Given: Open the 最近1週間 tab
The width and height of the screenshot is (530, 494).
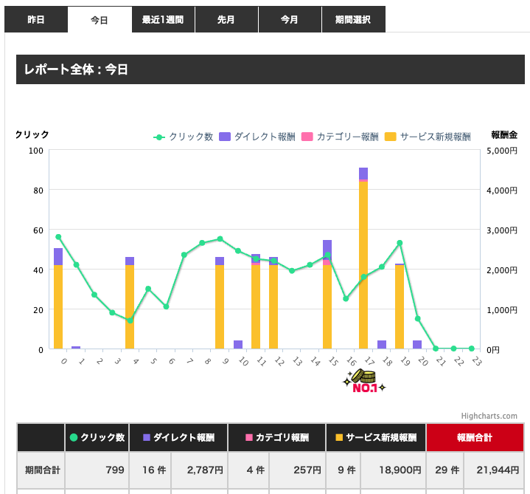Looking at the screenshot, I should point(163,20).
